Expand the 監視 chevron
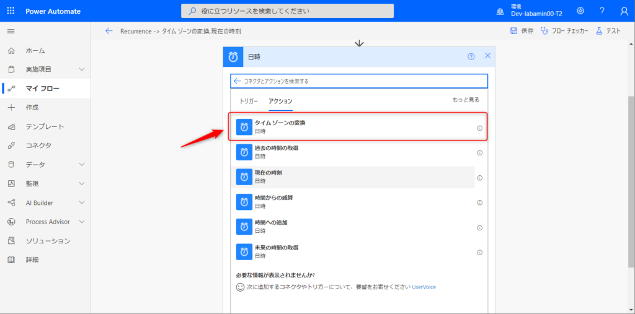Viewport: 635px width, 314px height. tap(82, 183)
